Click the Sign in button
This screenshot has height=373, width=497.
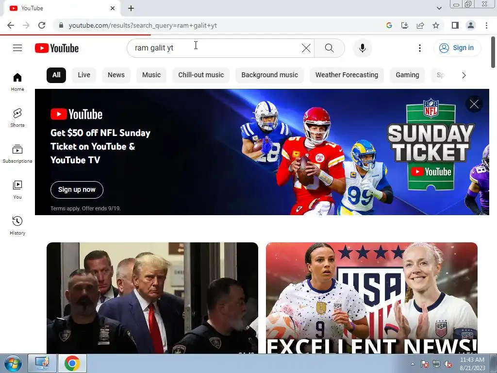click(457, 48)
